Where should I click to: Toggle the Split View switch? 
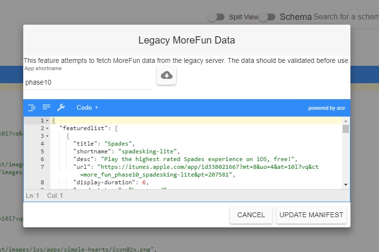coord(216,17)
